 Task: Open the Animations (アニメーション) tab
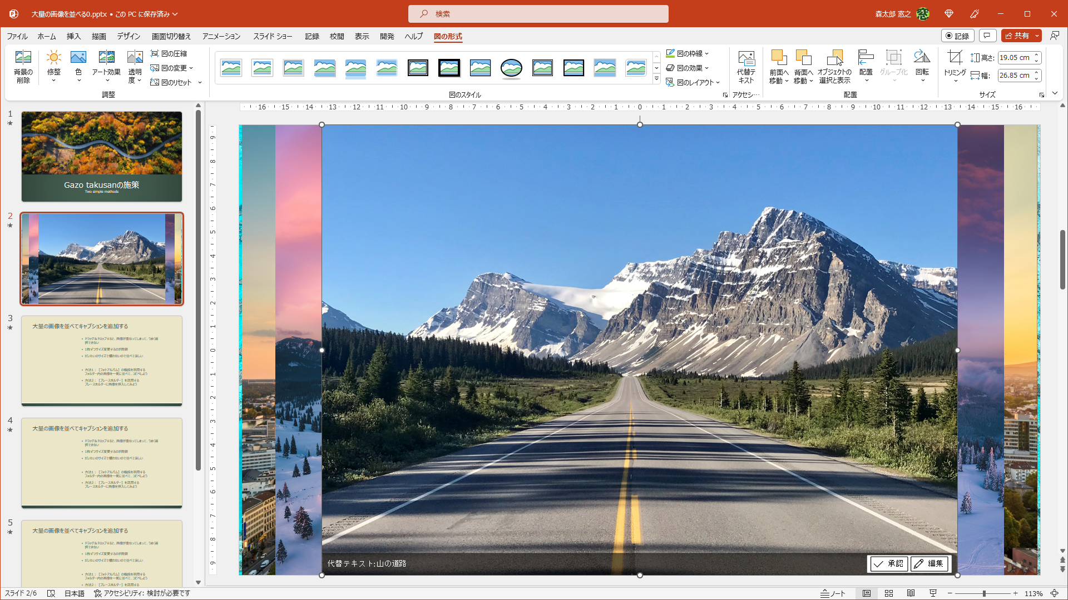(221, 36)
